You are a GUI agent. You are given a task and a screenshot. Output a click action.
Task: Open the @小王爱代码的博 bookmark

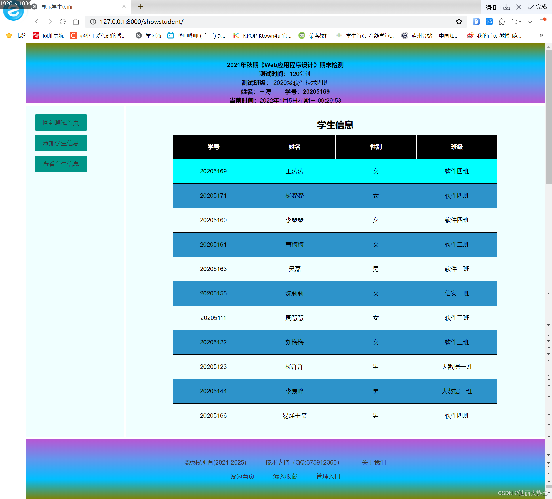(98, 36)
